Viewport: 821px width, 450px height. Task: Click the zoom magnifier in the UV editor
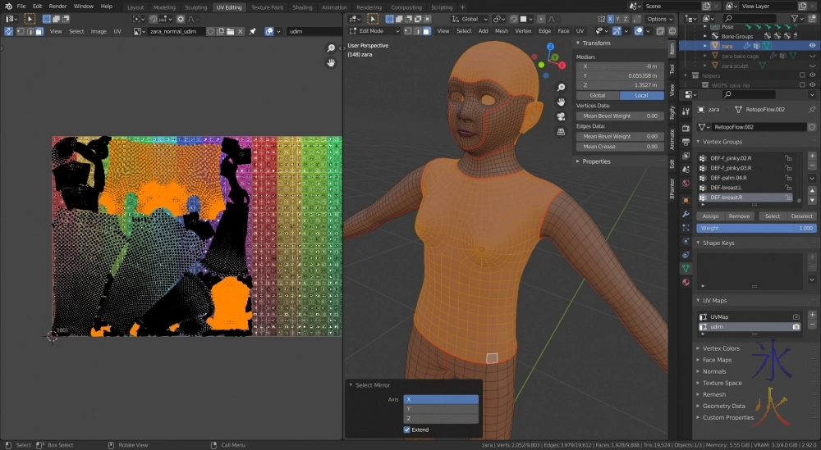pos(331,48)
